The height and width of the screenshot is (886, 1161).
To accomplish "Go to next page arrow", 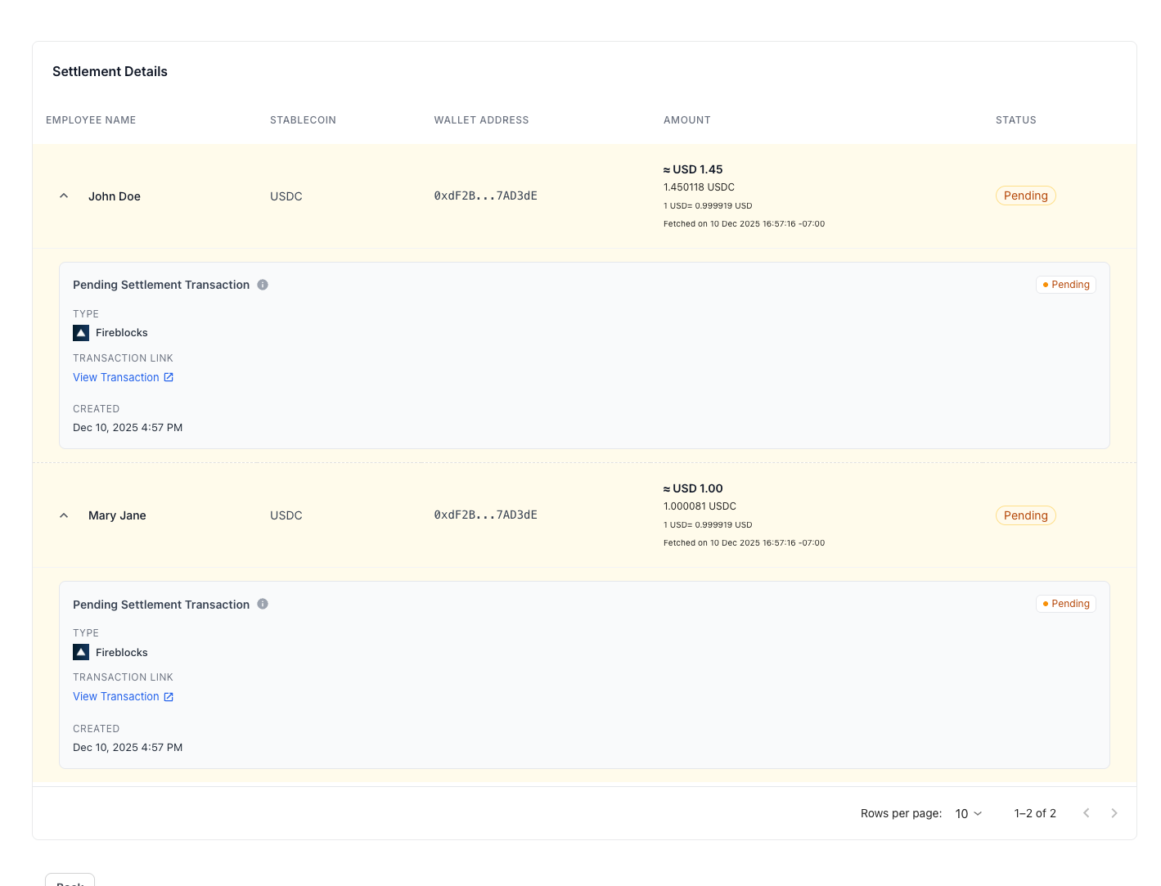I will tap(1114, 813).
